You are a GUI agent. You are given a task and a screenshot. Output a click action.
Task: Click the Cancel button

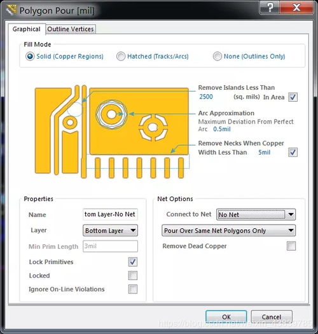coord(272,317)
